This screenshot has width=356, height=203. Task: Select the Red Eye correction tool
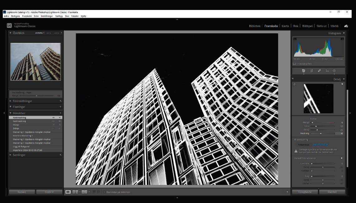(x=327, y=71)
